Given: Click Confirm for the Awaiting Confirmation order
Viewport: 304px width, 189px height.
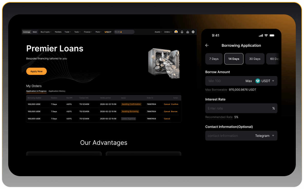Looking at the screenshot, I should [x=175, y=104].
